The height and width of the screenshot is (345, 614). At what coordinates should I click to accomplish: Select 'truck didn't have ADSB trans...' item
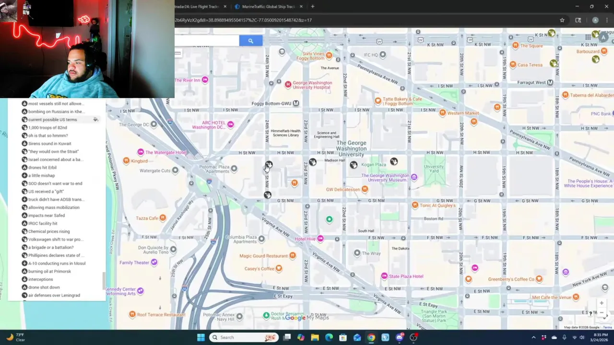(55, 199)
